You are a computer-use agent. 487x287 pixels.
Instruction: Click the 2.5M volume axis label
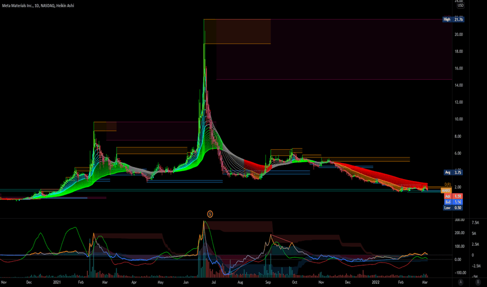[475, 245]
